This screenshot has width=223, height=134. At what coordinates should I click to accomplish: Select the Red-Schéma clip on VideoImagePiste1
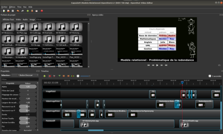[69, 114]
